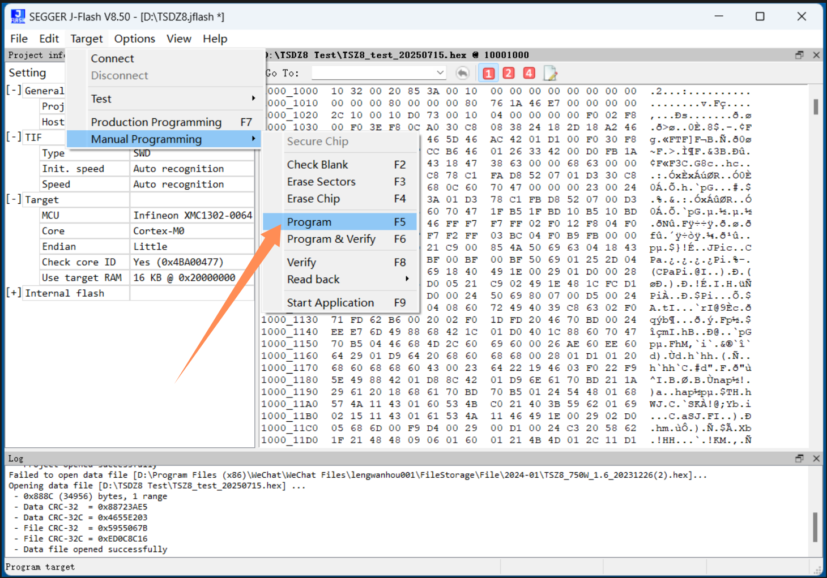Open the Go To address dropdown
This screenshot has width=827, height=578.
[x=440, y=73]
